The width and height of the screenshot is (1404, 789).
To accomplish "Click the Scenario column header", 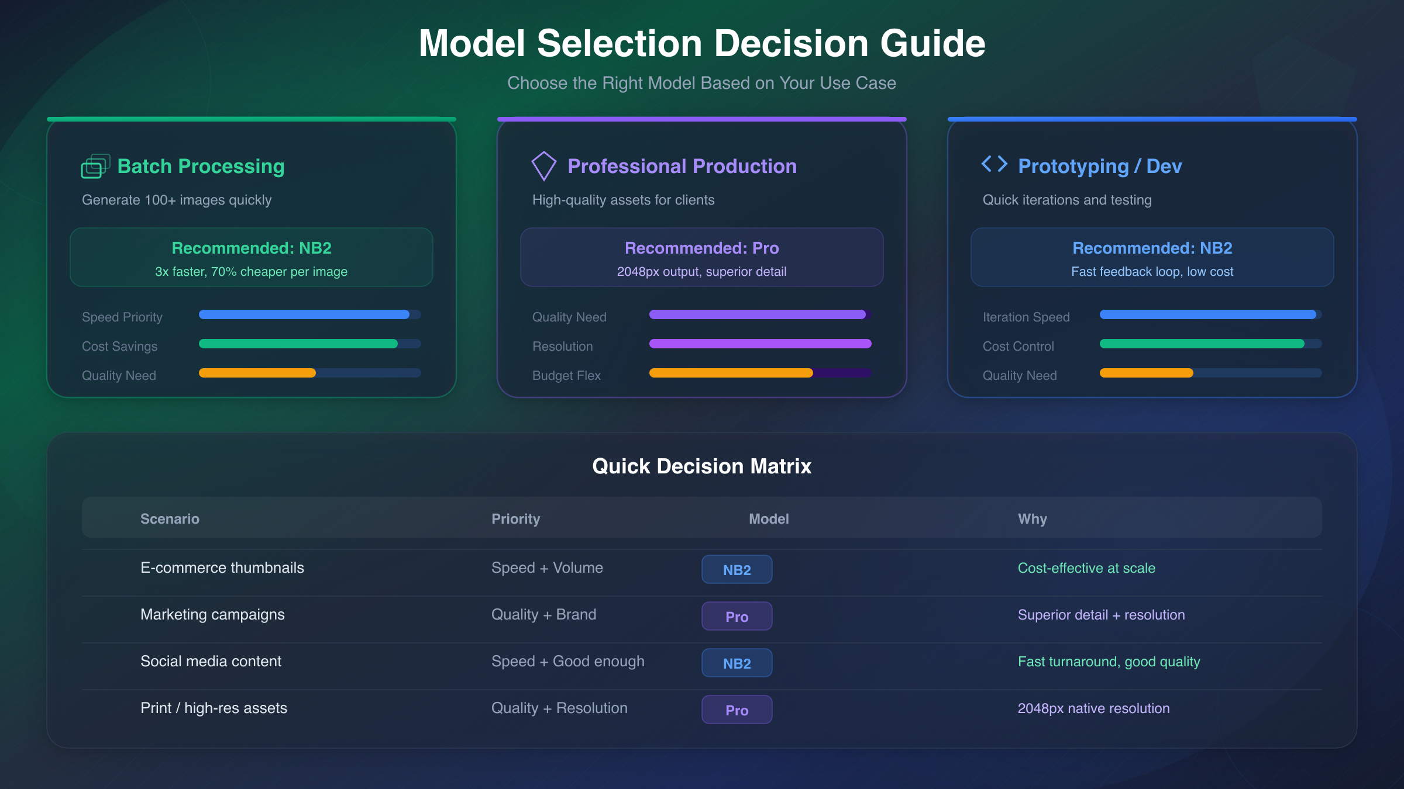I will [170, 519].
